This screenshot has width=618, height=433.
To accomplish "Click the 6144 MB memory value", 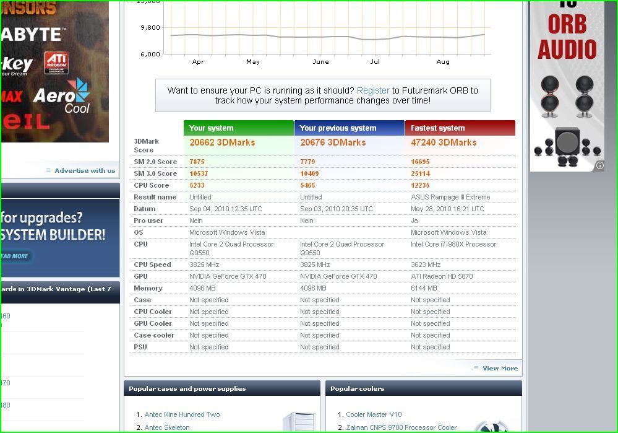I will [x=424, y=288].
